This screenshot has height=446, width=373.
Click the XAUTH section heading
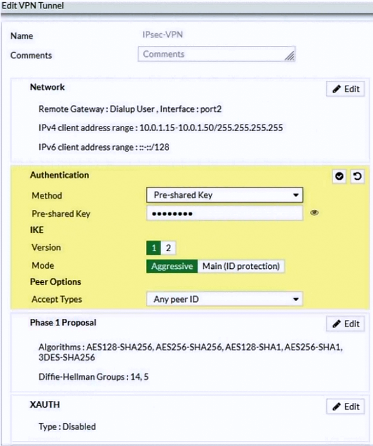(45, 405)
